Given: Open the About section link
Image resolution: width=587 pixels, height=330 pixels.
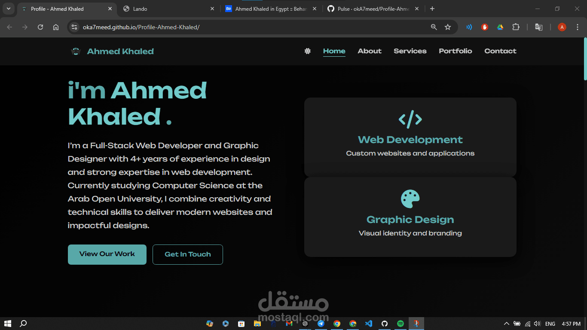Looking at the screenshot, I should 370,51.
